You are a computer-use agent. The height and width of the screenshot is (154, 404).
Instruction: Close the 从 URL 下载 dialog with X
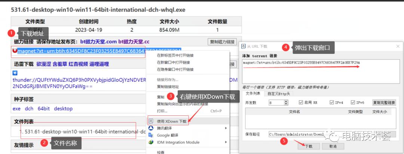pos(398,46)
